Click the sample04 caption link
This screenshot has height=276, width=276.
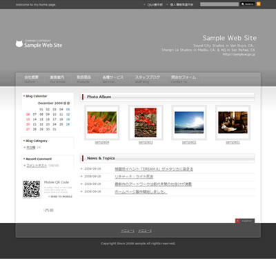click(x=102, y=143)
